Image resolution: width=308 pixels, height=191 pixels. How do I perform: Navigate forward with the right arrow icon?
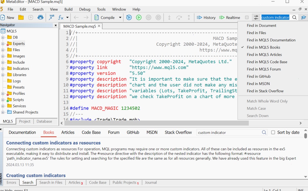pos(86,17)
